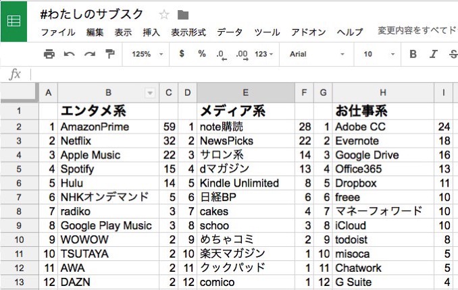The width and height of the screenshot is (458, 290).
Task: Format cells as percent
Action: tap(202, 54)
